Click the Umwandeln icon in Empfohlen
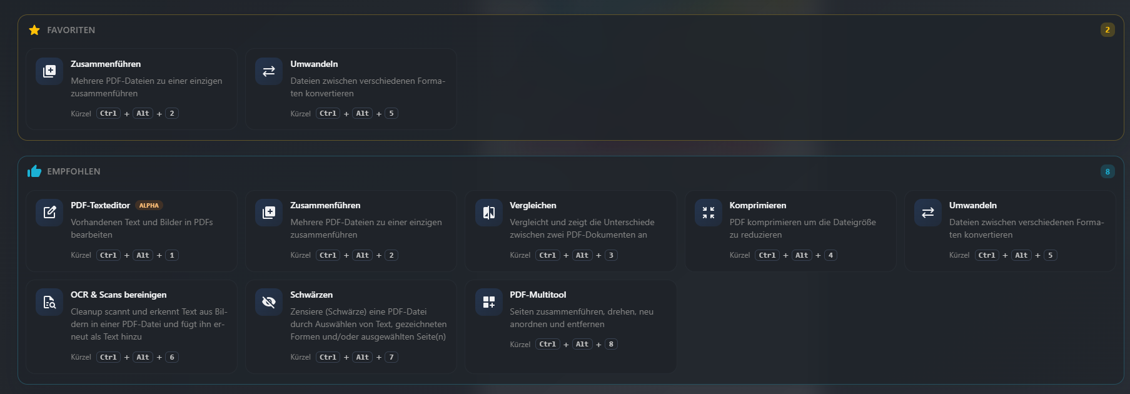Screen dimensions: 1130x394 coord(927,213)
